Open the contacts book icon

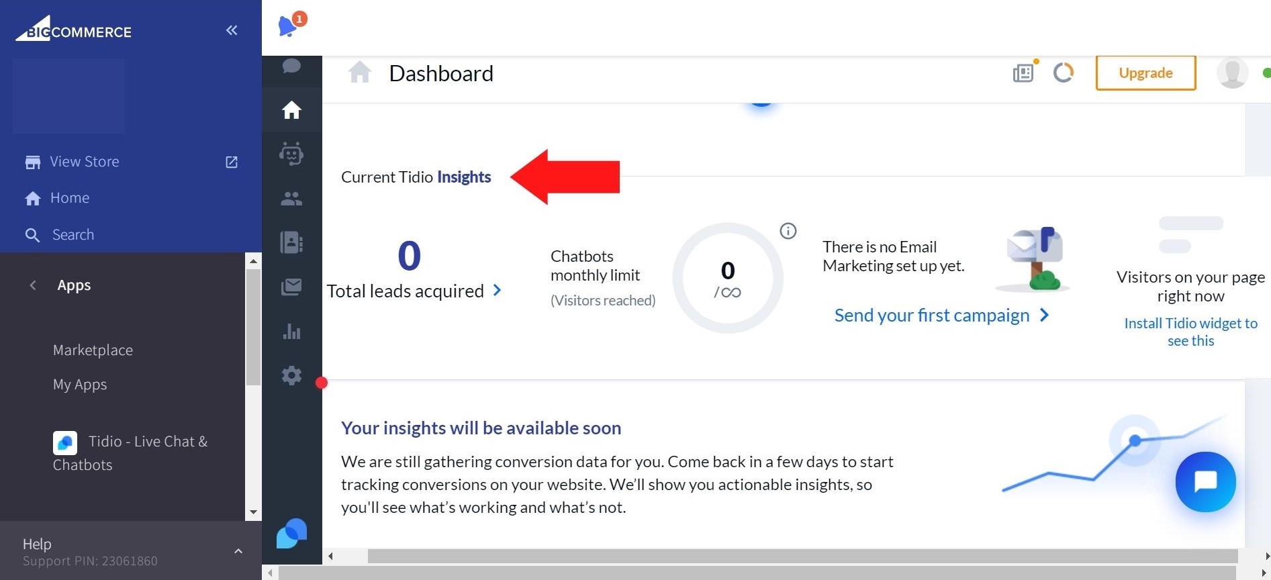(x=291, y=242)
